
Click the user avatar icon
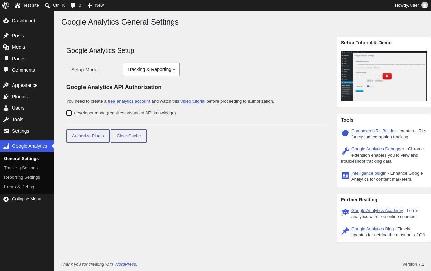tap(425, 5)
